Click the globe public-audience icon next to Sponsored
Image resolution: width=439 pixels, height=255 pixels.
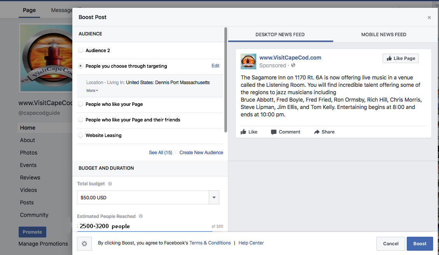tap(293, 65)
